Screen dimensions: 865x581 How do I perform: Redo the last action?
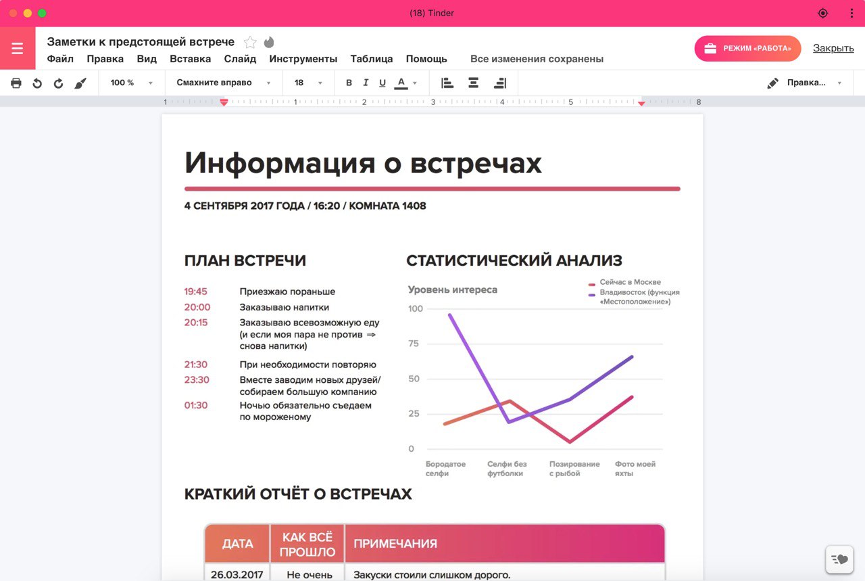coord(58,83)
